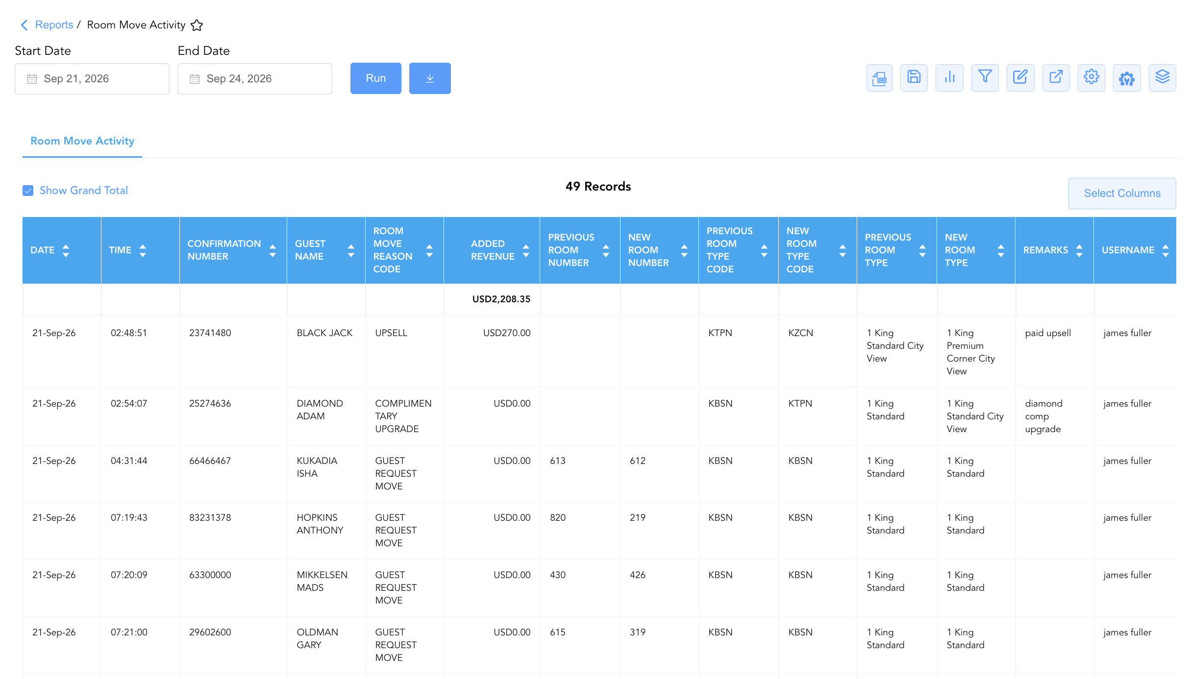The height and width of the screenshot is (679, 1190).
Task: Open the bar chart view icon
Action: (x=949, y=78)
